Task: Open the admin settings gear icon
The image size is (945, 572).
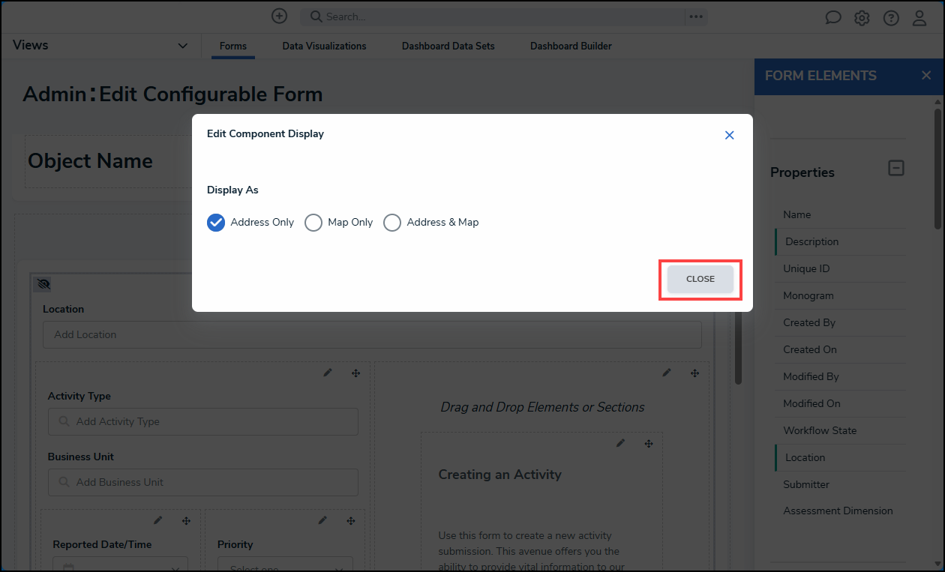Action: point(862,18)
